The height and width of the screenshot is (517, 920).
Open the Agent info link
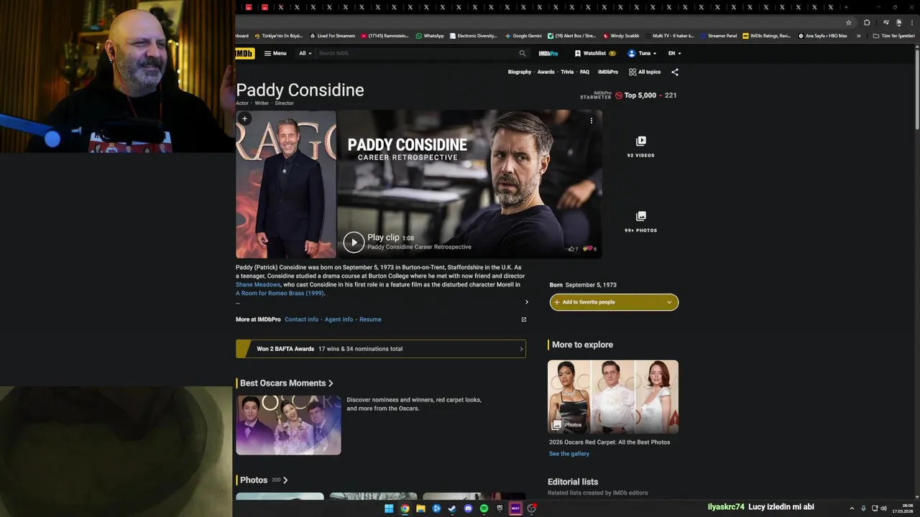[339, 320]
